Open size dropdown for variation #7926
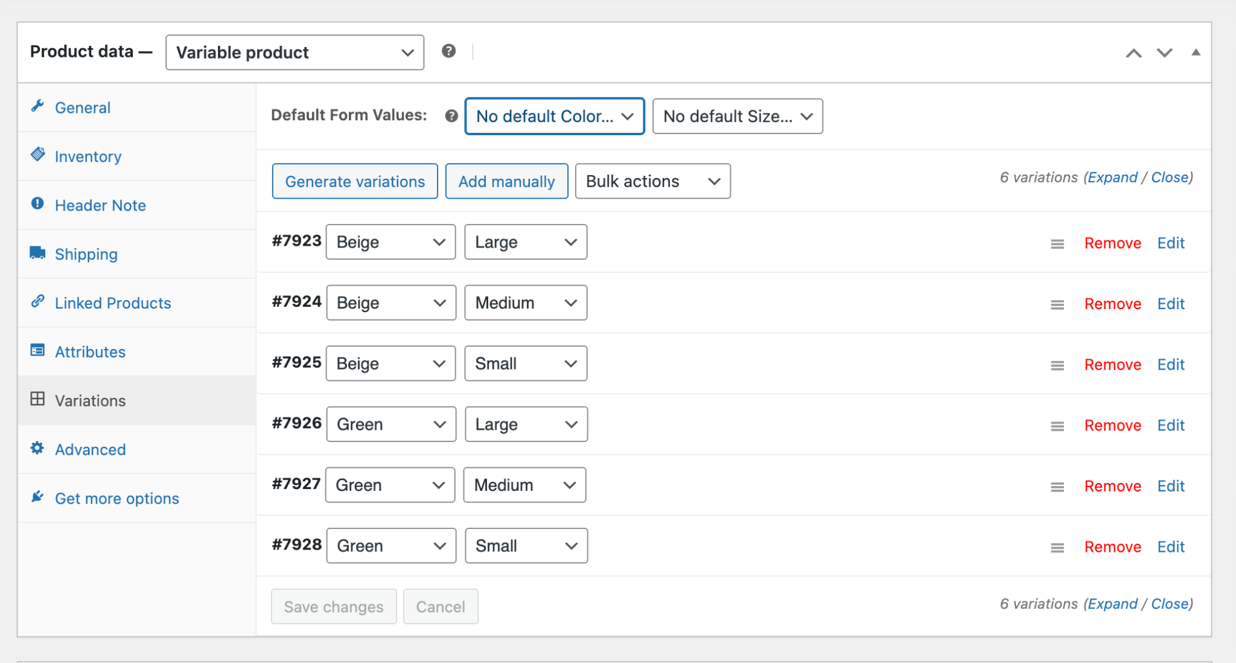Viewport: 1236px width, 663px height. (x=526, y=424)
